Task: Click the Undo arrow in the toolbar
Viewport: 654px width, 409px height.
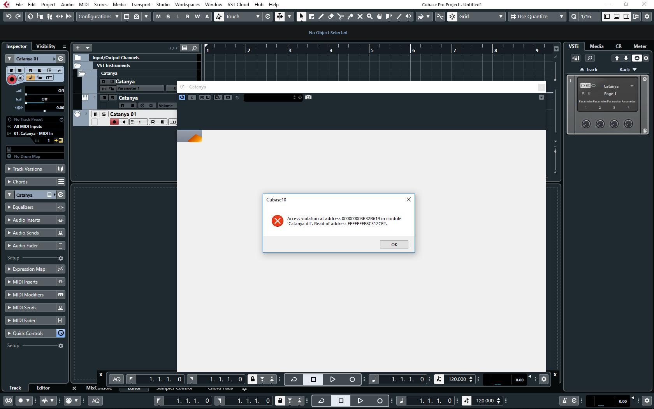Action: pyautogui.click(x=9, y=16)
